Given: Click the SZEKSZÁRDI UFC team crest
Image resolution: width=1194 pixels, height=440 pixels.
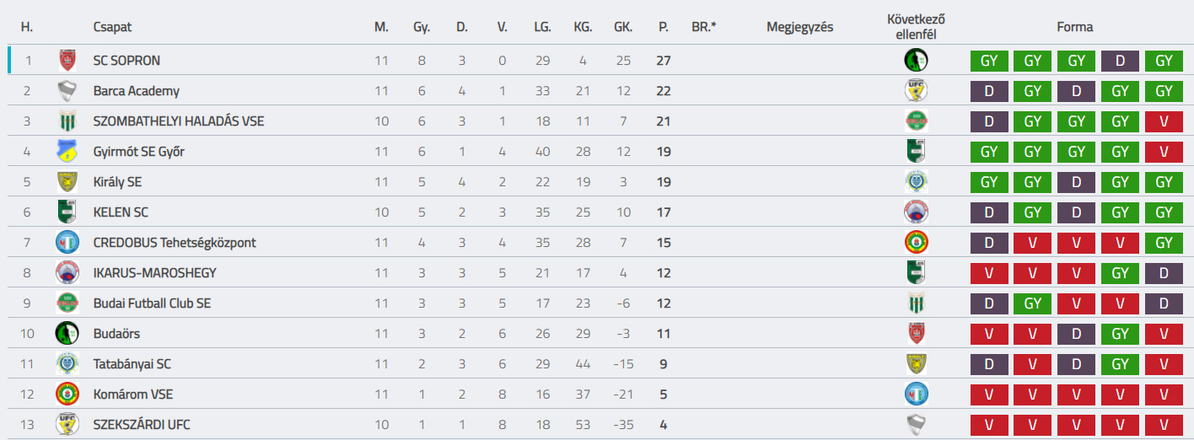Looking at the screenshot, I should click(67, 425).
